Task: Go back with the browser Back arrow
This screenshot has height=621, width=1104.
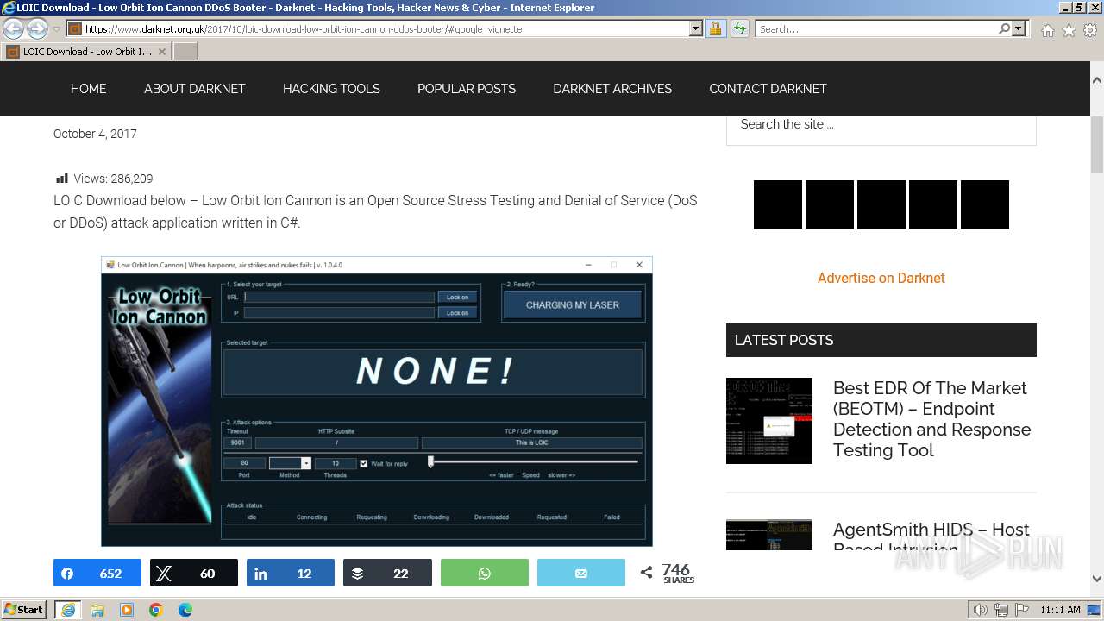Action: 14,29
